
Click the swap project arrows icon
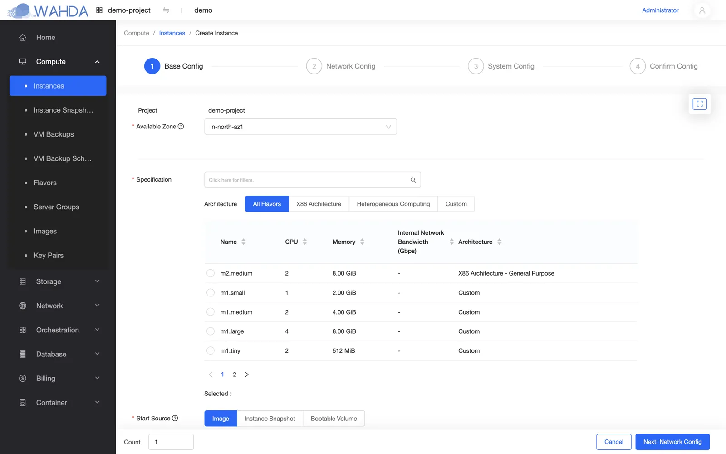(166, 10)
